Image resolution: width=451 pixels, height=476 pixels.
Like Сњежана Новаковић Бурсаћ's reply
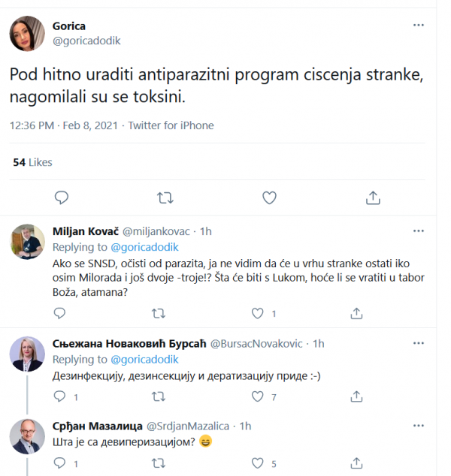pos(258,396)
